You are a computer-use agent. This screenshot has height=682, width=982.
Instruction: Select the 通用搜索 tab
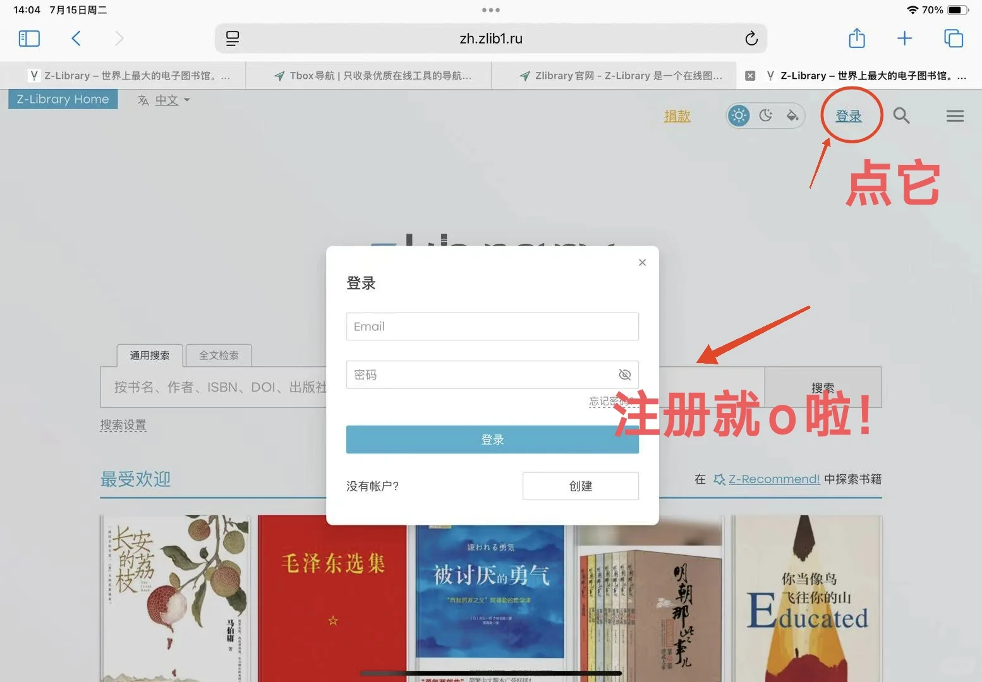tap(150, 356)
